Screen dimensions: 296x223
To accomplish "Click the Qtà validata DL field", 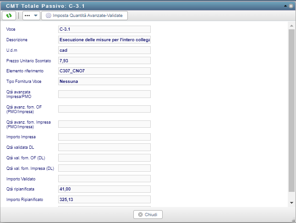I will tap(104, 147).
